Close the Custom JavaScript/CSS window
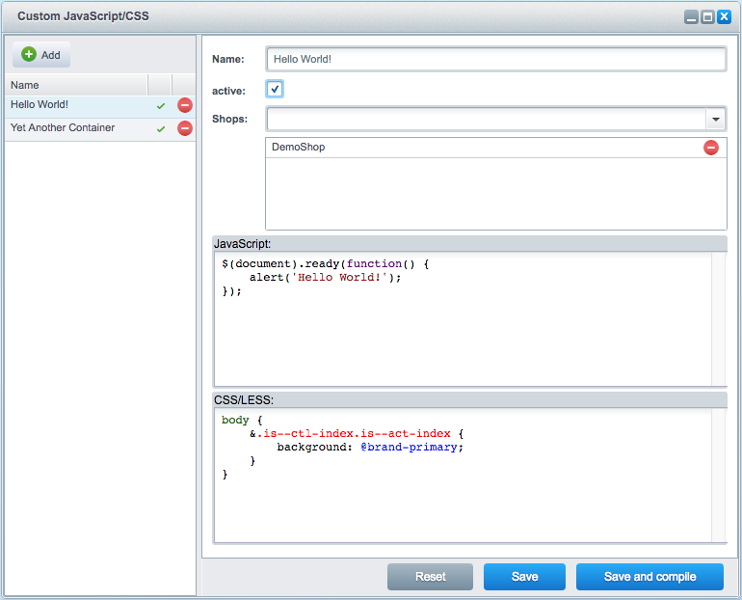Screen dimensions: 742x600 [x=724, y=17]
